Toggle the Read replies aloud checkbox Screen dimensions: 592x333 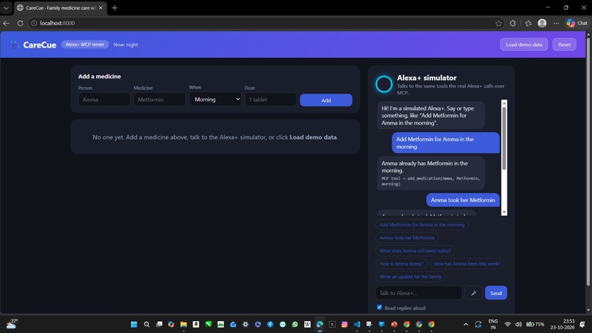pos(380,307)
